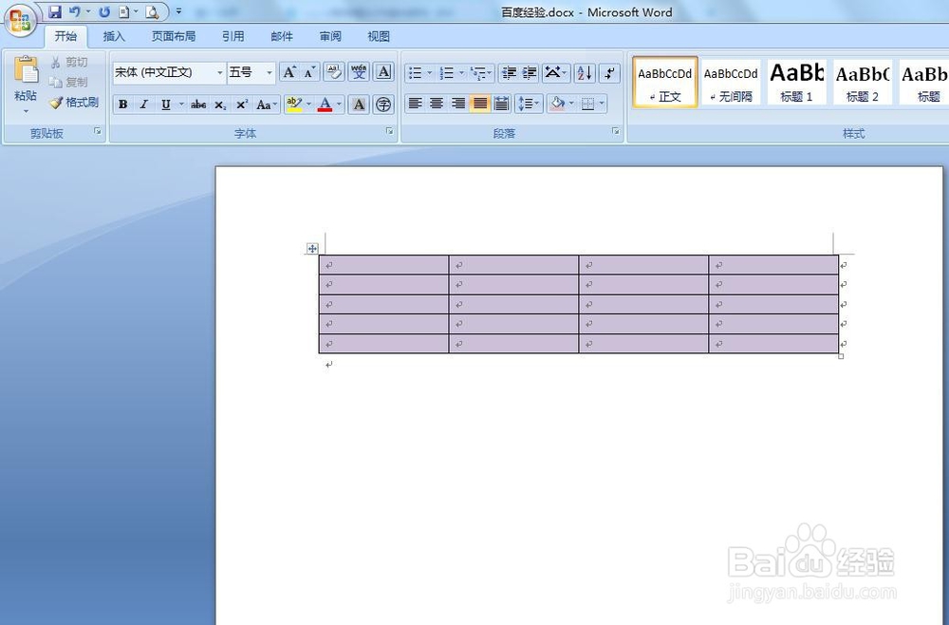The image size is (949, 625).
Task: Clear formatting with eraser icon
Action: [x=333, y=72]
